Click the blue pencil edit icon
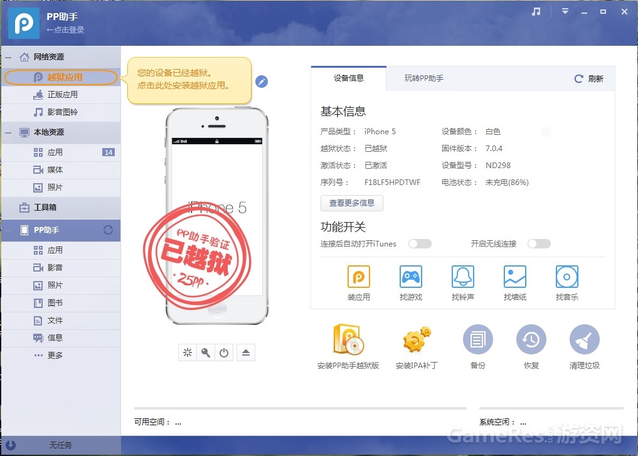This screenshot has width=638, height=456. pyautogui.click(x=262, y=82)
